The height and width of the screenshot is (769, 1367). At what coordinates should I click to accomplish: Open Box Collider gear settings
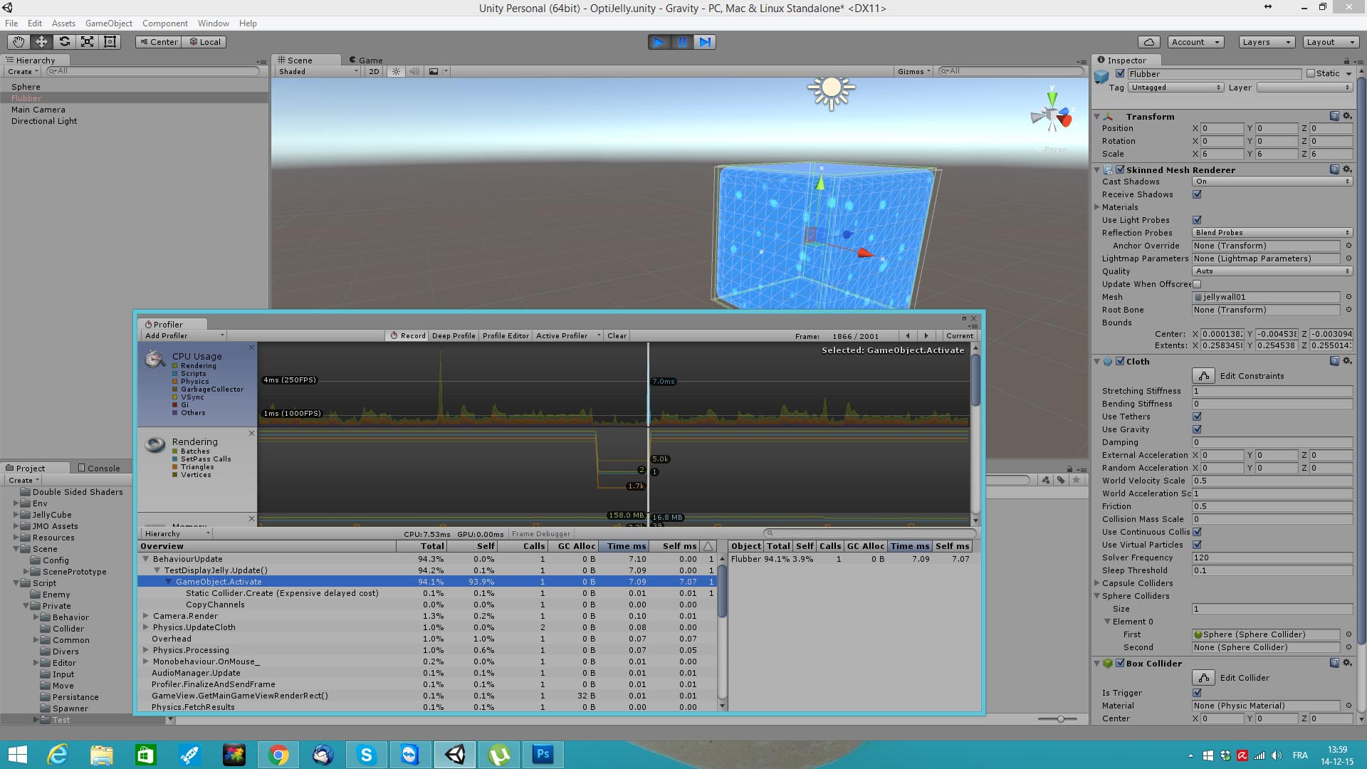click(x=1347, y=663)
